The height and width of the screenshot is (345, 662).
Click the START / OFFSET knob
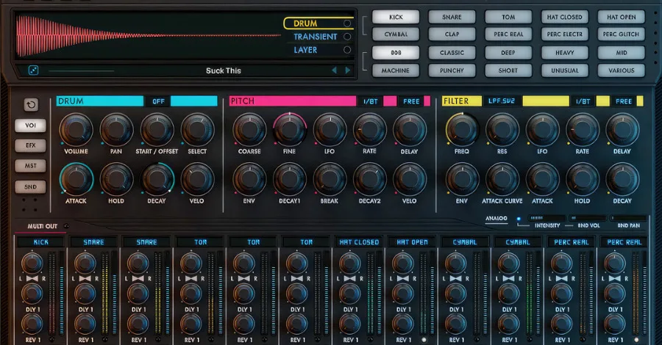point(157,129)
